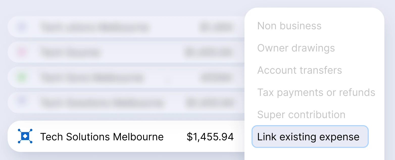
Task: Select the third blurred transaction name
Action: 91,77
